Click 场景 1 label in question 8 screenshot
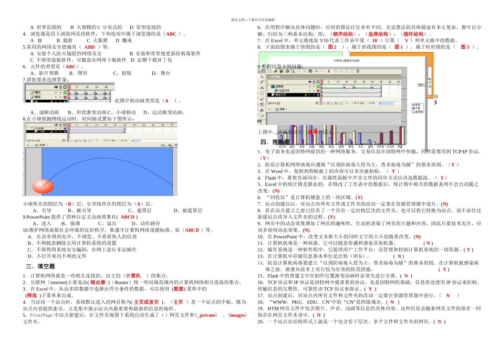 pos(44,145)
